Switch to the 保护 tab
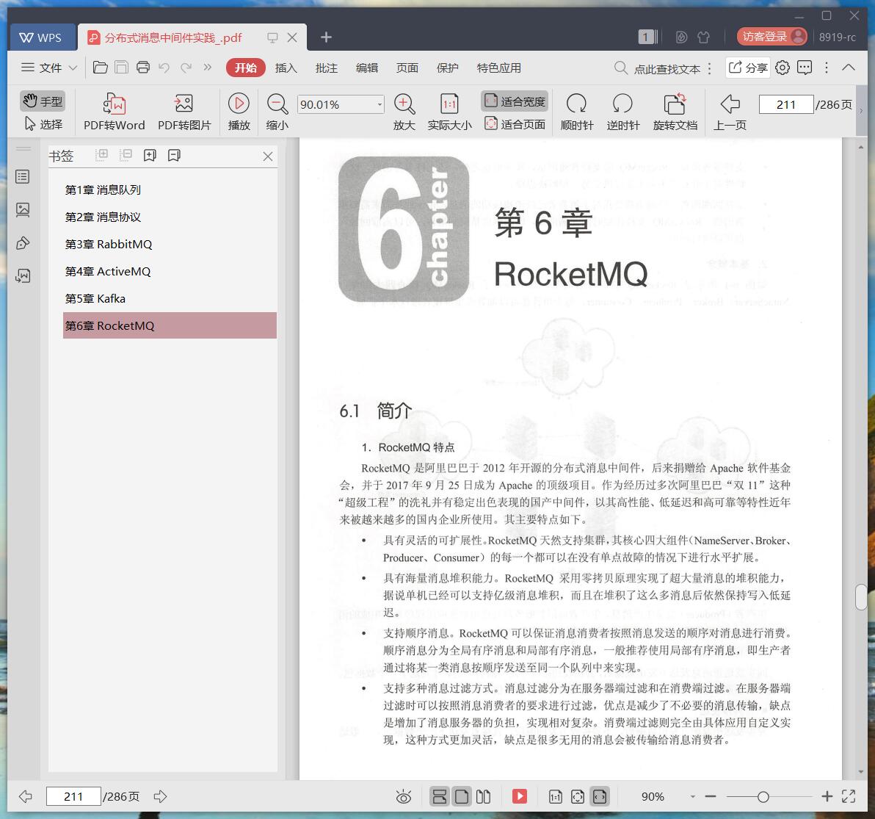 tap(448, 68)
